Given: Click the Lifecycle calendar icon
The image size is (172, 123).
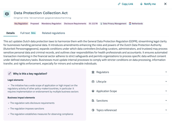Looking at the screenshot, I should click(x=93, y=82).
